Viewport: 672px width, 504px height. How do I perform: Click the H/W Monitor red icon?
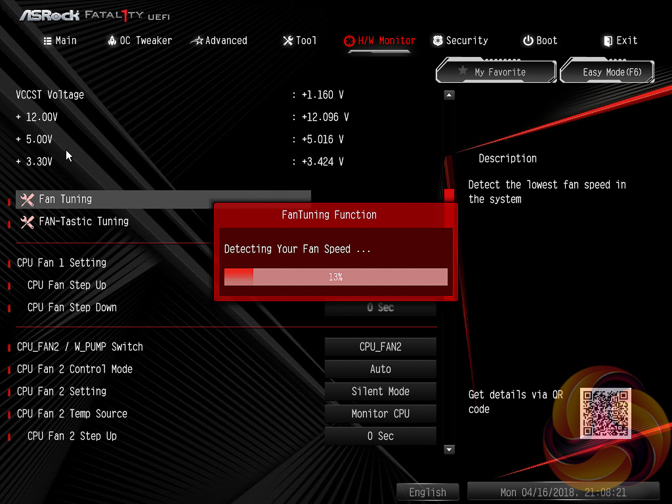[349, 41]
